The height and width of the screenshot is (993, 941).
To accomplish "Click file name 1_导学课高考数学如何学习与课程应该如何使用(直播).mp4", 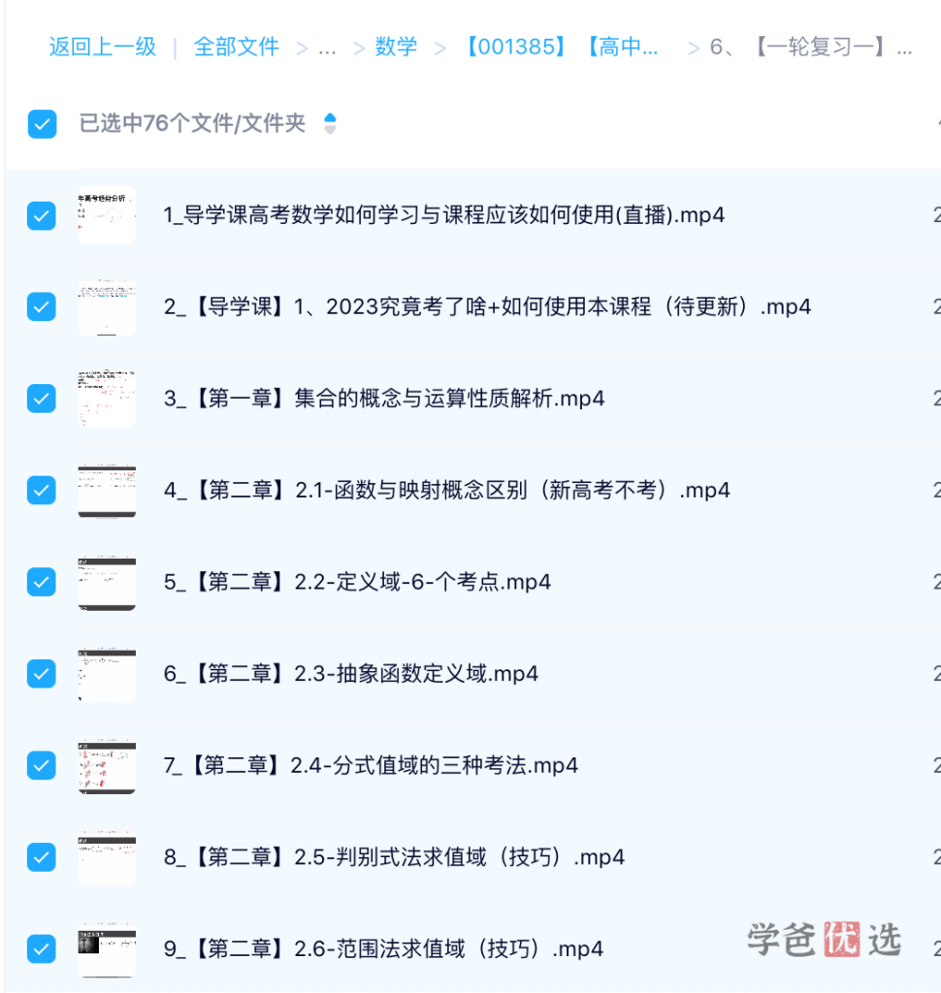I will tap(443, 215).
